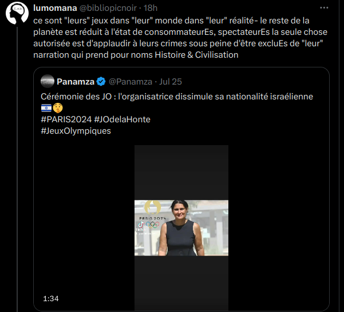Open Panamza's small profile avatar
This screenshot has width=344, height=312.
(48, 82)
